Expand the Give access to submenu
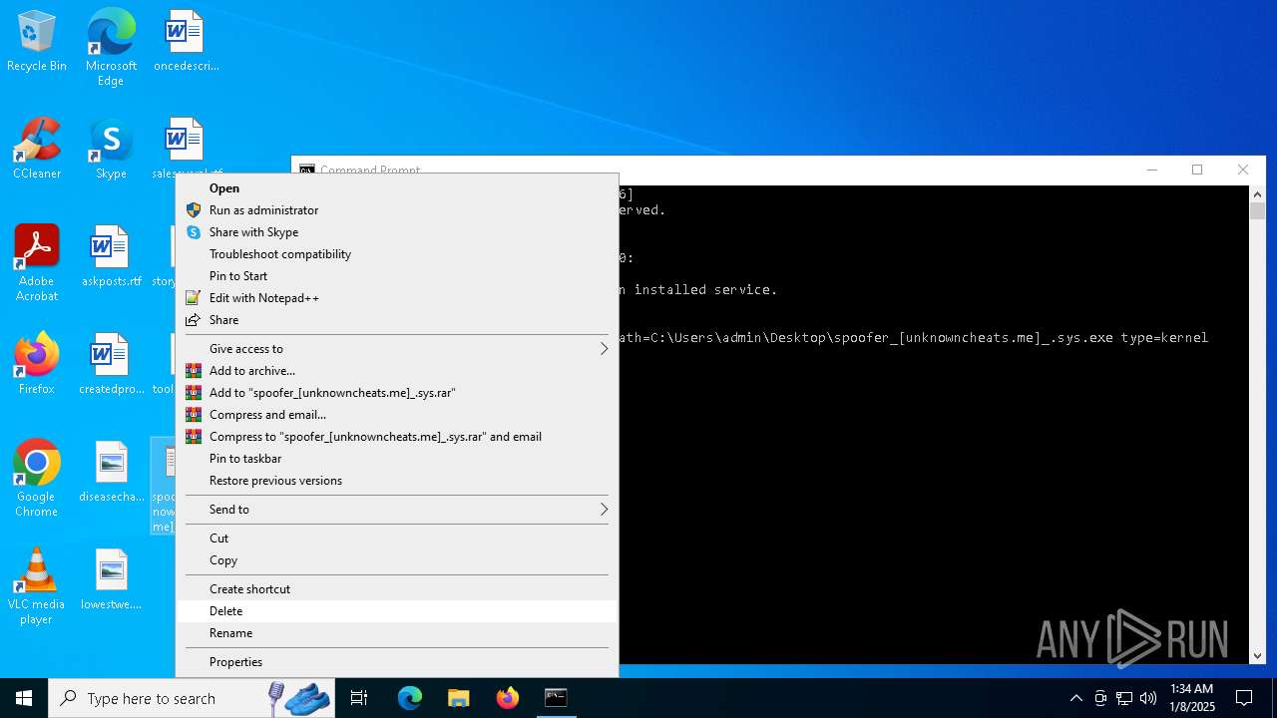 pos(396,349)
